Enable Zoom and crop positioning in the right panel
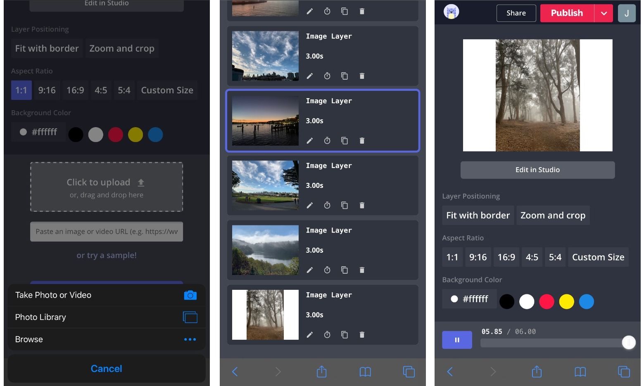The height and width of the screenshot is (386, 644). [553, 215]
